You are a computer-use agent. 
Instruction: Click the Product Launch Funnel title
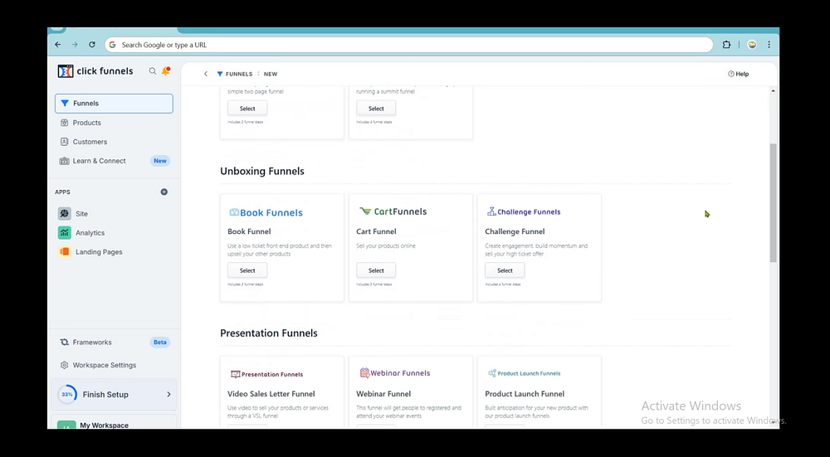click(525, 394)
